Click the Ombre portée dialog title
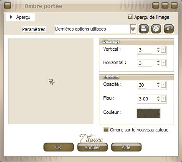 point(43,6)
